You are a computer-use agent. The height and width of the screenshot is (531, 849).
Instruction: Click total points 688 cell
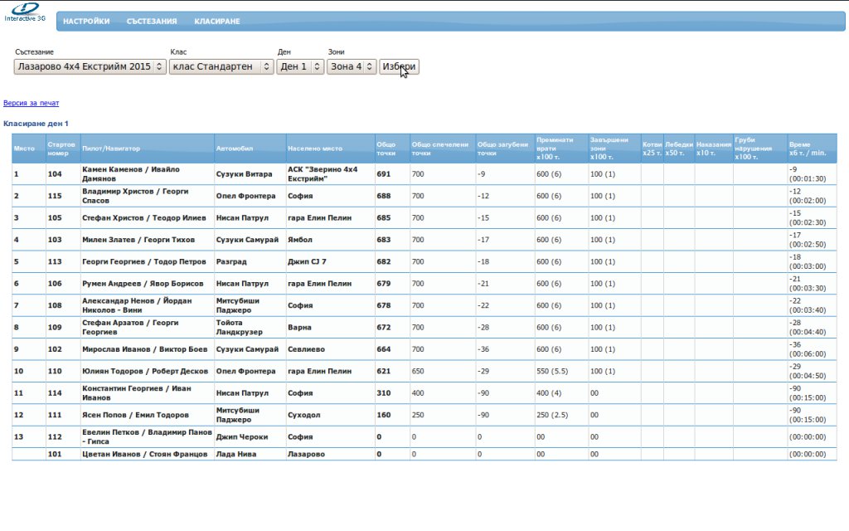click(392, 196)
